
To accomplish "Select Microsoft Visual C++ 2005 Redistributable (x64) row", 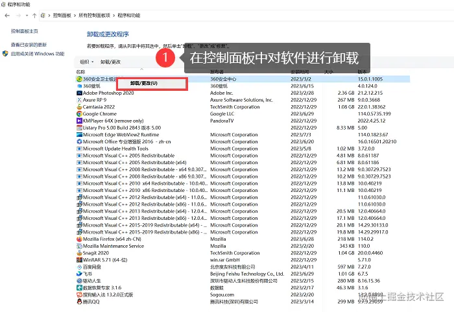I will pyautogui.click(x=243, y=163).
